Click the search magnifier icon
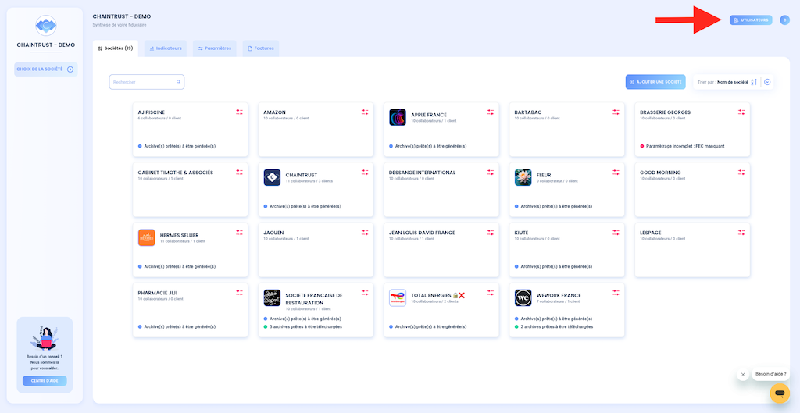This screenshot has width=800, height=413. click(179, 81)
